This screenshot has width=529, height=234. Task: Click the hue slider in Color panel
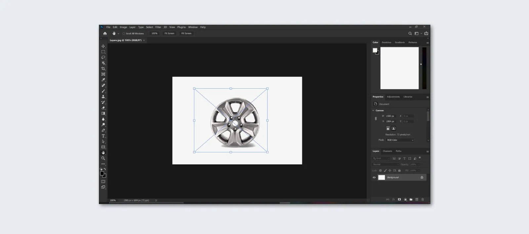[x=424, y=68]
